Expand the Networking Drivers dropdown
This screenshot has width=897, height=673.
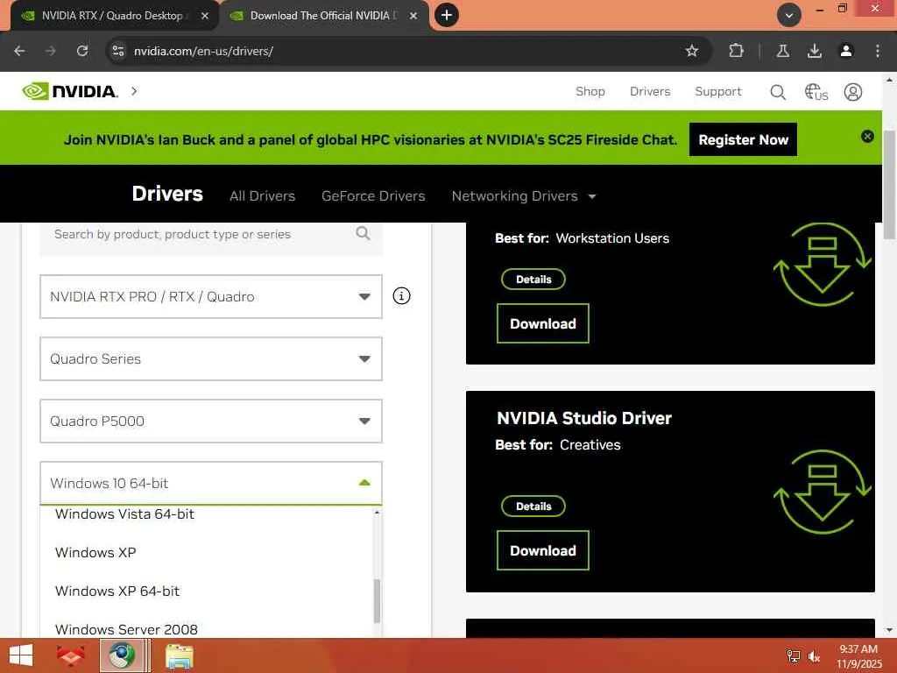pyautogui.click(x=524, y=195)
